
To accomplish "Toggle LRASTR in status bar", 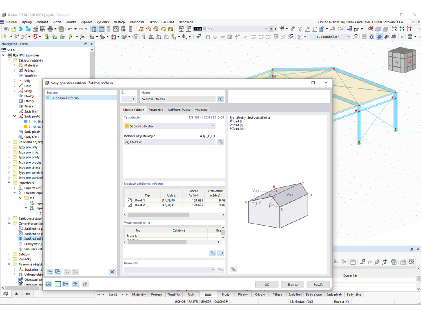I will point(206,301).
